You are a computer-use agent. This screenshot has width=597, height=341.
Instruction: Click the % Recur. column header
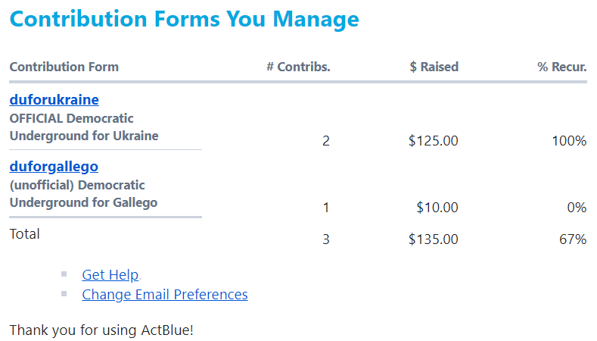coord(561,67)
